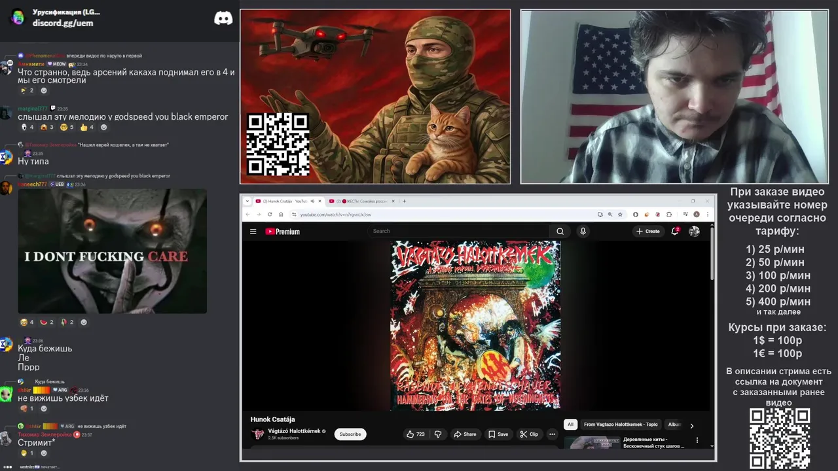
Task: Open site info icon in the address bar
Action: click(x=294, y=214)
